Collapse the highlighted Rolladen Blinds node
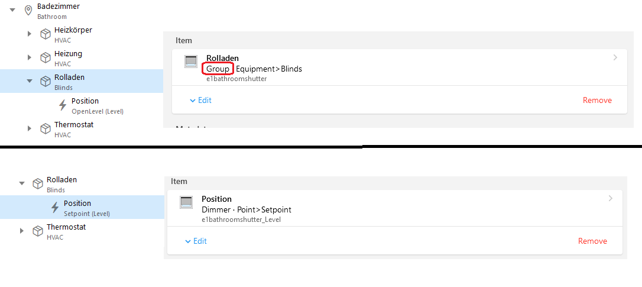 [x=30, y=81]
